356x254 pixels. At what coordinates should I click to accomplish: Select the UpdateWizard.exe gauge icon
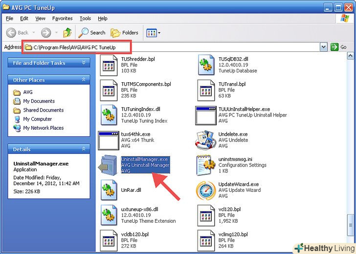pyautogui.click(x=206, y=190)
